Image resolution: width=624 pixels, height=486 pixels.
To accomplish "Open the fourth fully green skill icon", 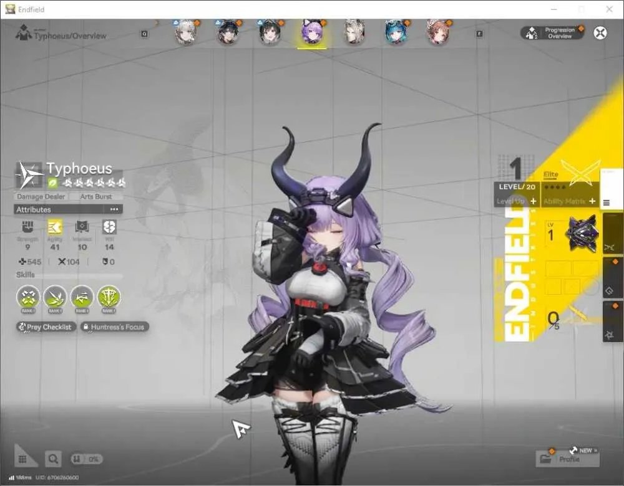I will [109, 297].
